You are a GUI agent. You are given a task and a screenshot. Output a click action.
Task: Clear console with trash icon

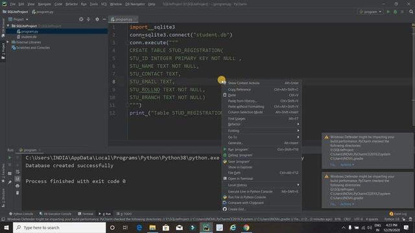[18, 193]
